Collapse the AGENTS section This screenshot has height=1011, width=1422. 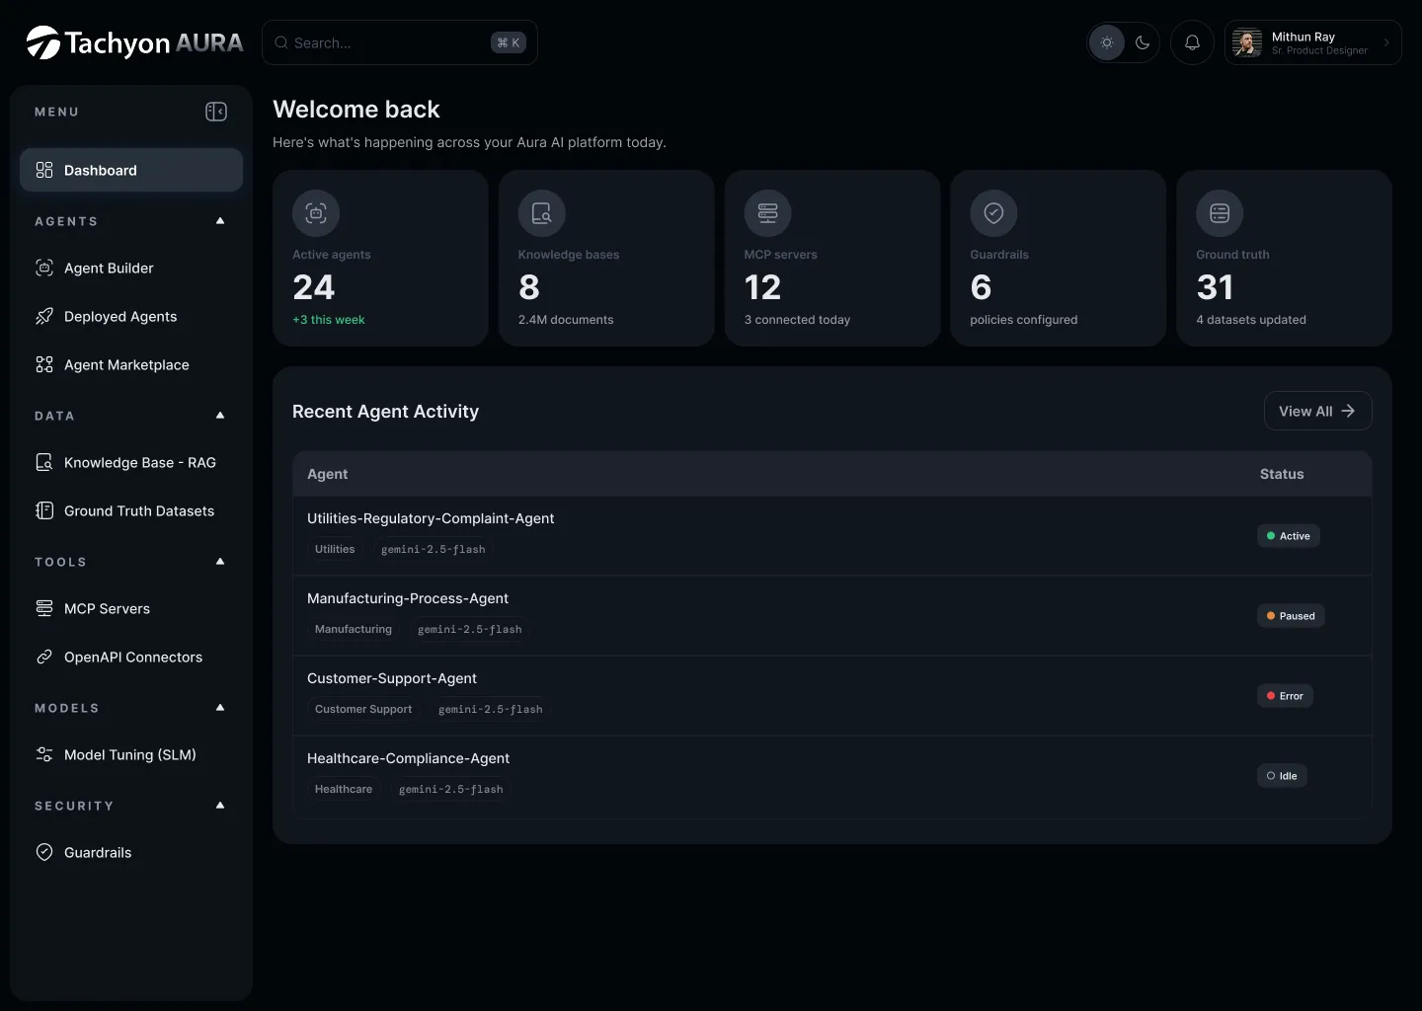(x=220, y=221)
